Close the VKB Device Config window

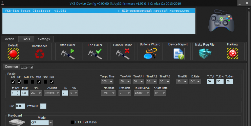coord(247,3)
